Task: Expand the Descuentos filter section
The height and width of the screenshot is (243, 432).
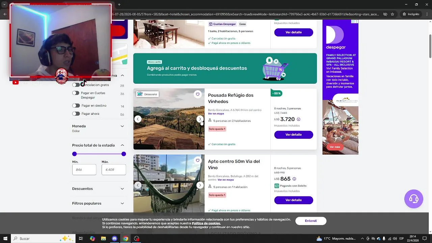Action: pos(122,189)
